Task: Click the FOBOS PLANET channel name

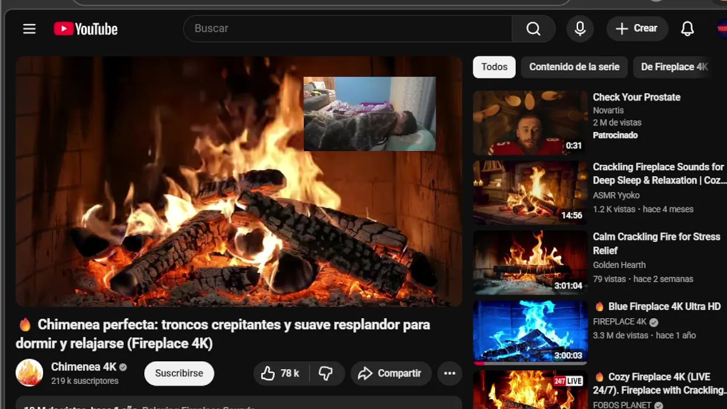Action: pyautogui.click(x=622, y=405)
